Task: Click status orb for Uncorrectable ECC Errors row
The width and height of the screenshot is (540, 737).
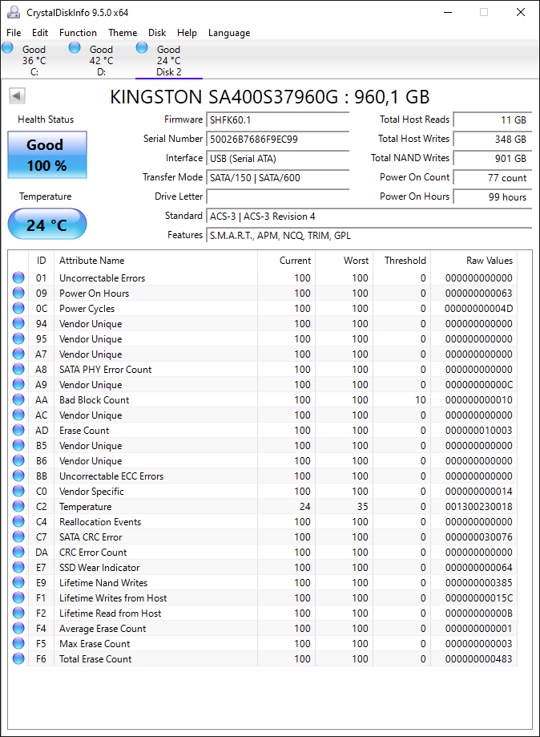Action: 18,476
